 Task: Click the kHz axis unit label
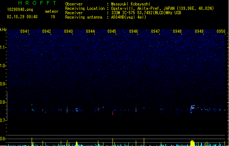point(3,30)
